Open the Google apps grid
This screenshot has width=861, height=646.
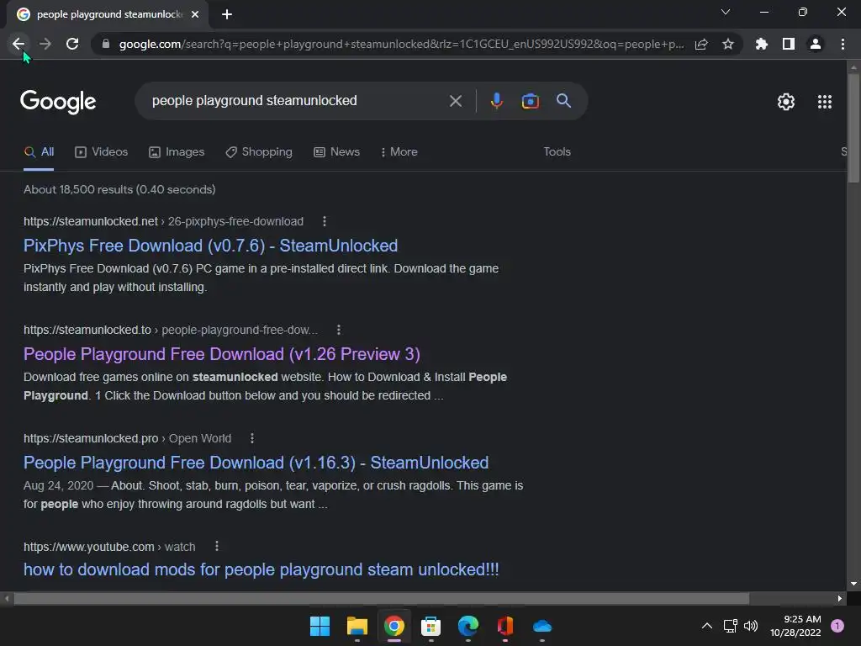point(824,102)
